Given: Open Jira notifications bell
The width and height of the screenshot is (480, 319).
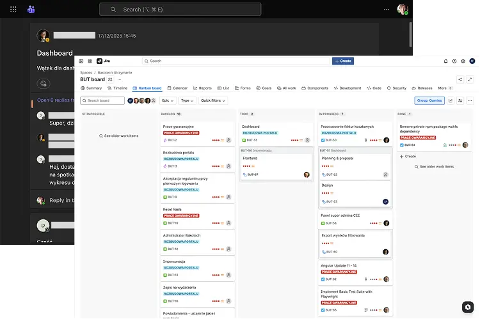Looking at the screenshot, I should 446,61.
